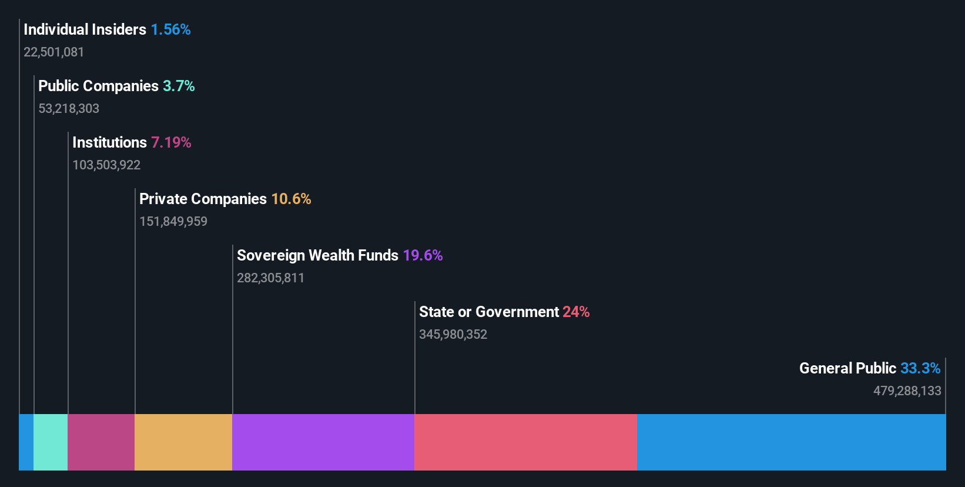The height and width of the screenshot is (487, 965).
Task: Click the Institutions label text
Action: point(109,142)
